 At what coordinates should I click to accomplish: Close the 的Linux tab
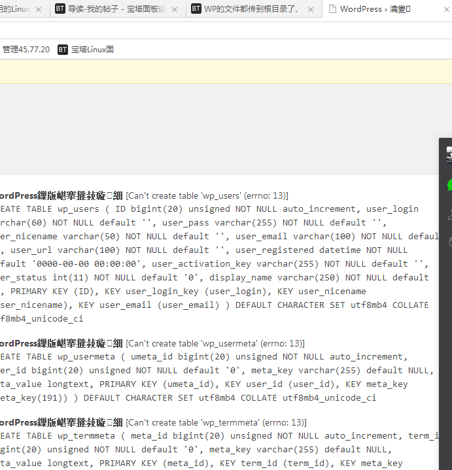(x=39, y=10)
